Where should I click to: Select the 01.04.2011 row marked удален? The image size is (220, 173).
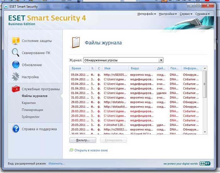click(x=136, y=93)
